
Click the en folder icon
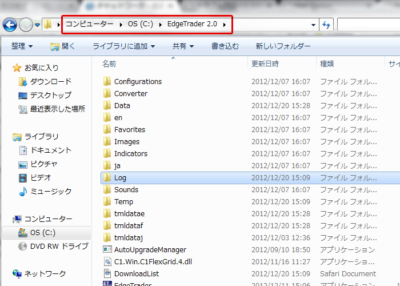pyautogui.click(x=107, y=117)
